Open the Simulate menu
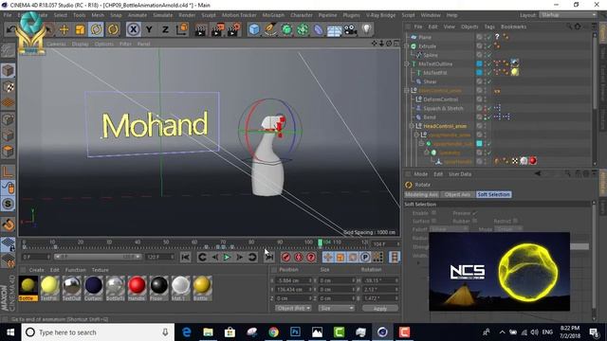The image size is (607, 341). coord(162,15)
